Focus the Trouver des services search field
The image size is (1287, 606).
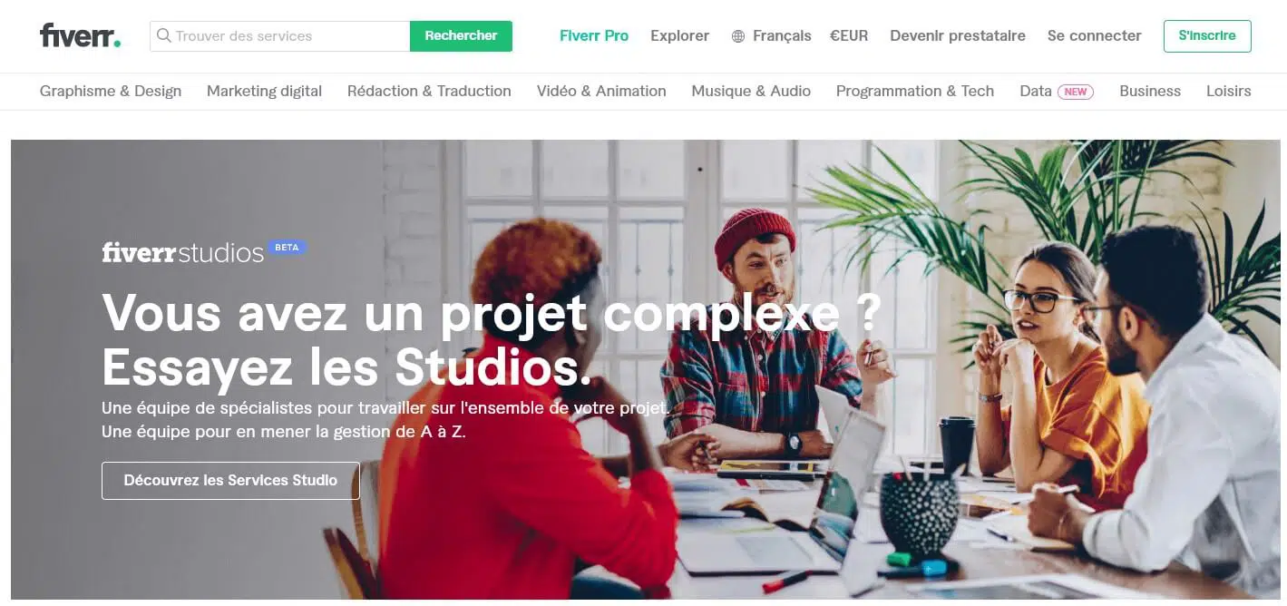tap(280, 36)
